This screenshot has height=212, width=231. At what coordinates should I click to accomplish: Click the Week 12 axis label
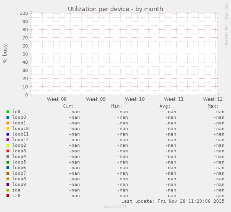coord(213,99)
